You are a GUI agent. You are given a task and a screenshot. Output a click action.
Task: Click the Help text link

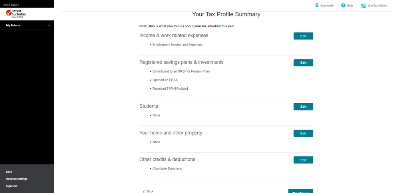(349, 6)
